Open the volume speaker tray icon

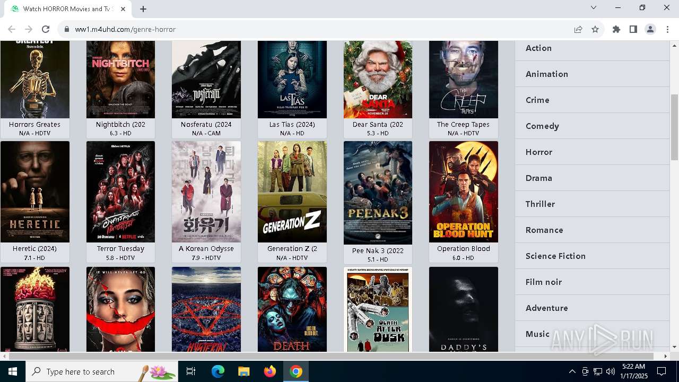click(x=611, y=371)
